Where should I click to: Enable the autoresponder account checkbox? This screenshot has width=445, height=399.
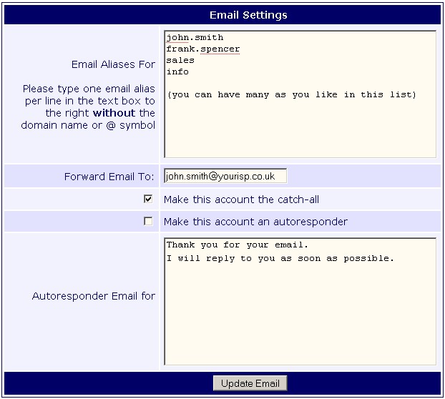(148, 221)
